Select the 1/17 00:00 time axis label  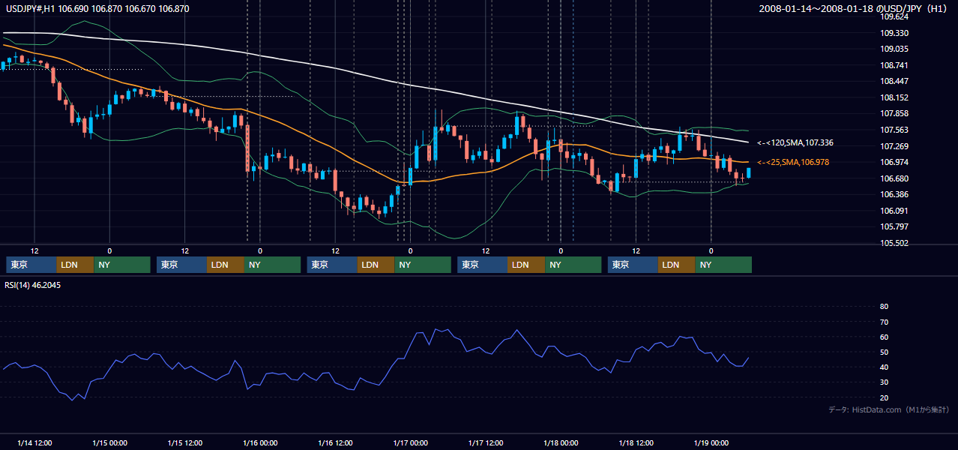pyautogui.click(x=411, y=442)
